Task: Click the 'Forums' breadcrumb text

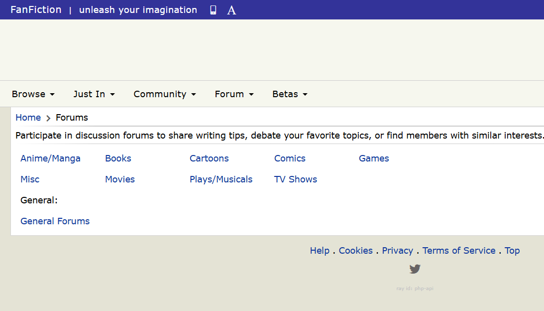Action: click(x=72, y=118)
